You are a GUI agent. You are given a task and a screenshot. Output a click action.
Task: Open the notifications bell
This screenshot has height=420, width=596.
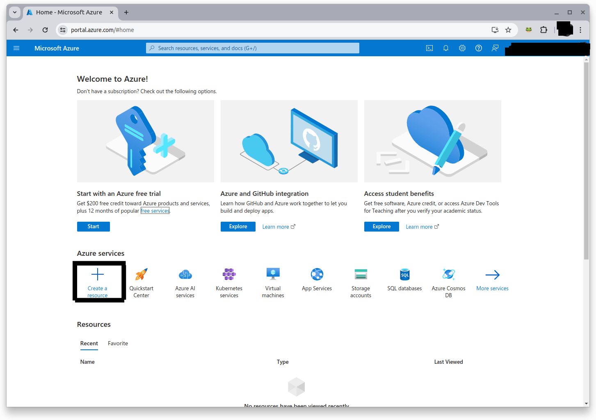[446, 48]
